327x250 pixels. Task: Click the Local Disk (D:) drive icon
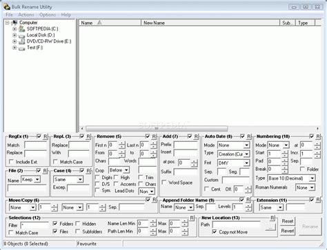[22, 35]
